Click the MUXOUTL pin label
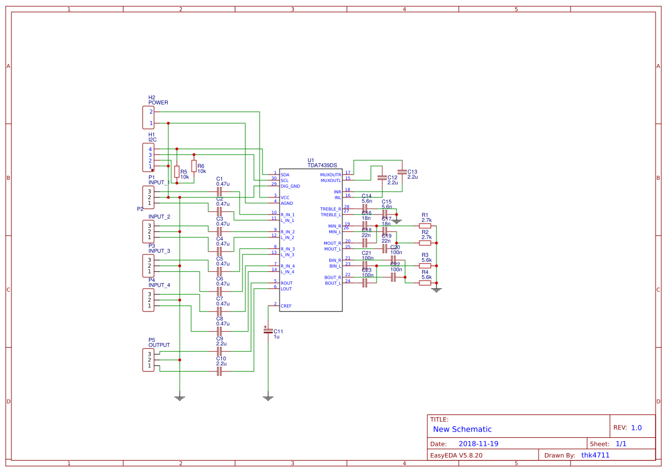Screen dimensions: 667x472 331,180
